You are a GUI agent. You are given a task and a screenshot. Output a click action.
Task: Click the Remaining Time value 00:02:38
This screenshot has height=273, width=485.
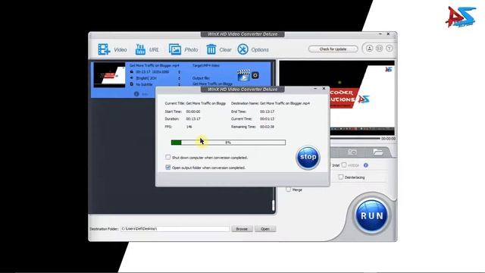[x=267, y=127]
